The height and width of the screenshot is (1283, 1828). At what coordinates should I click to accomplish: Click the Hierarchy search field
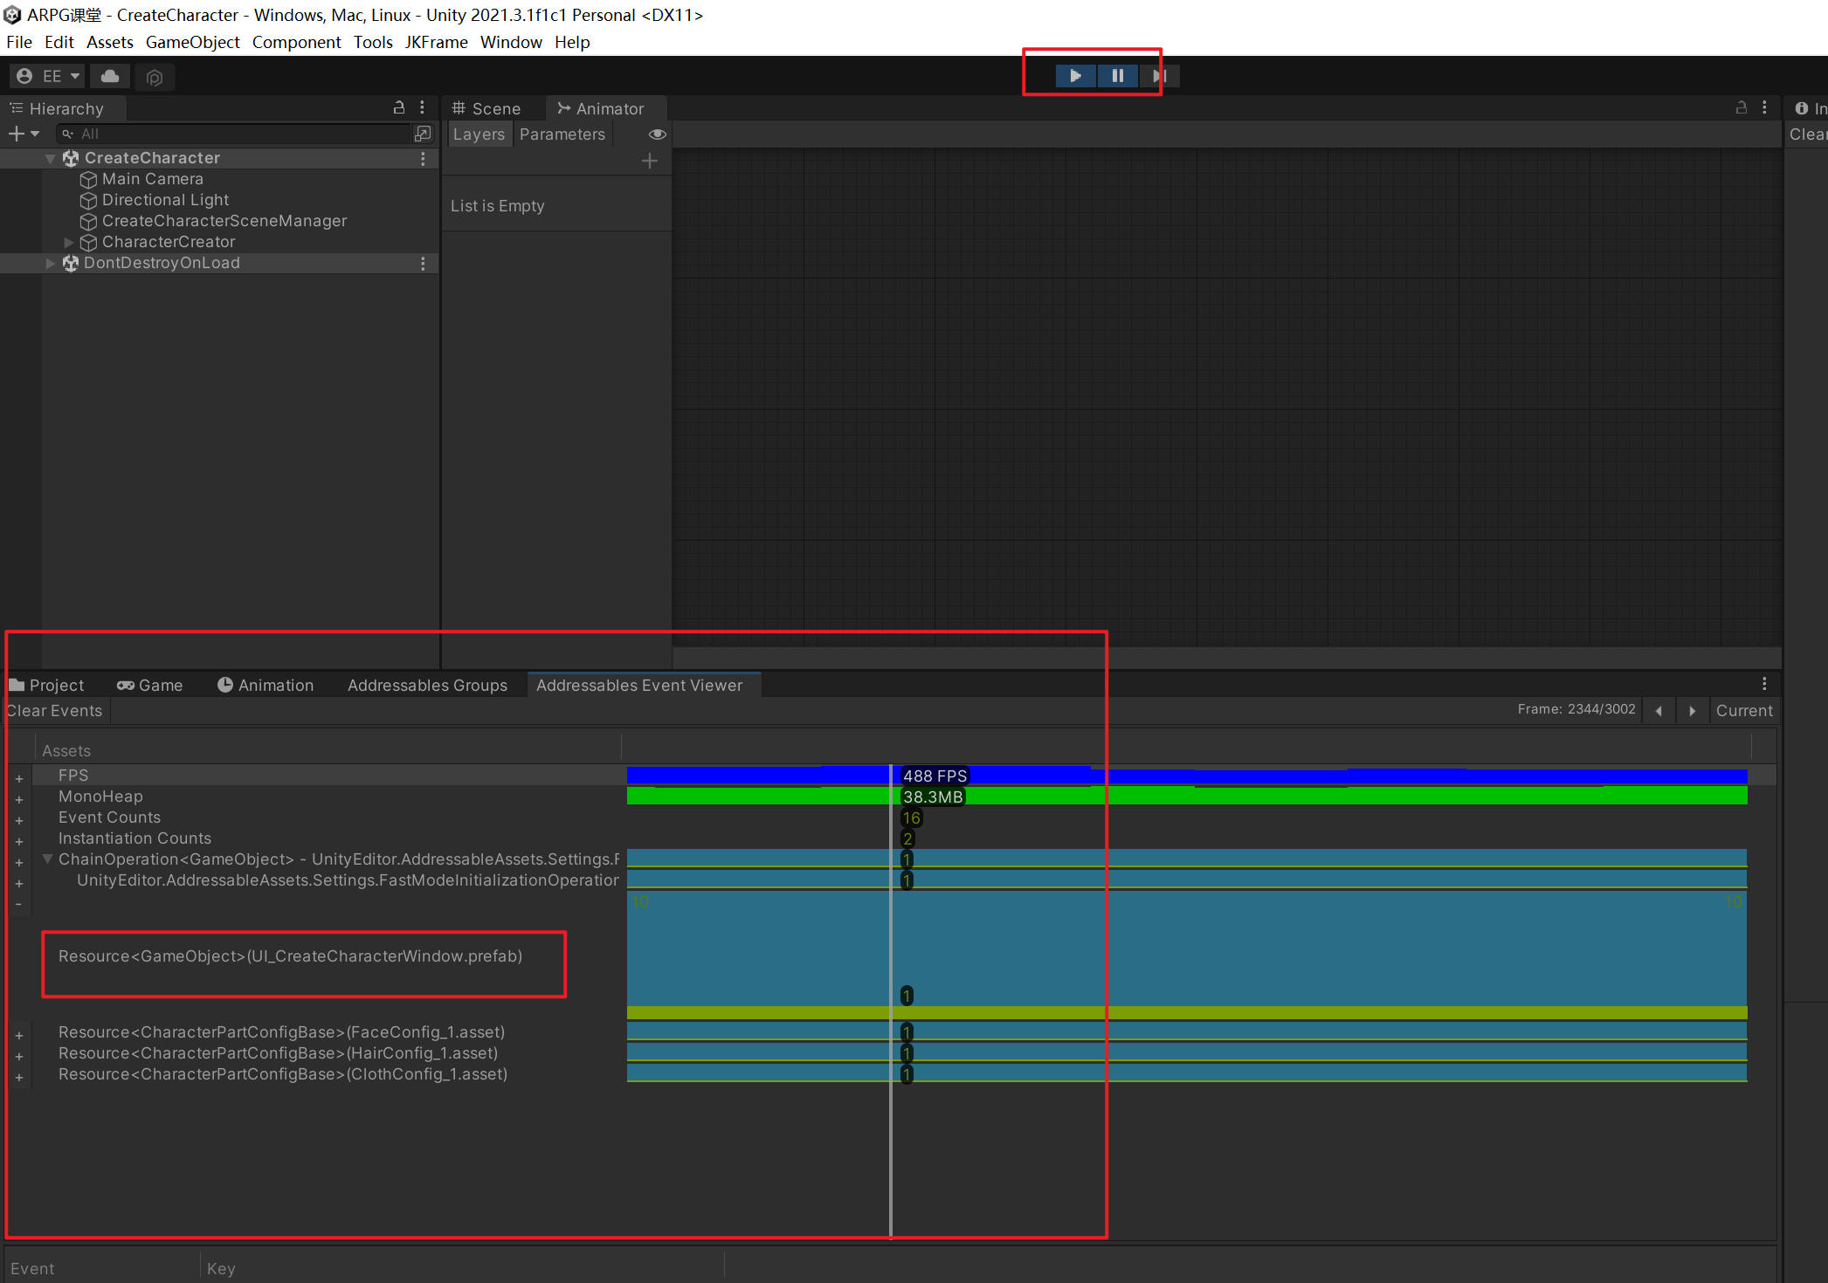[x=236, y=134]
